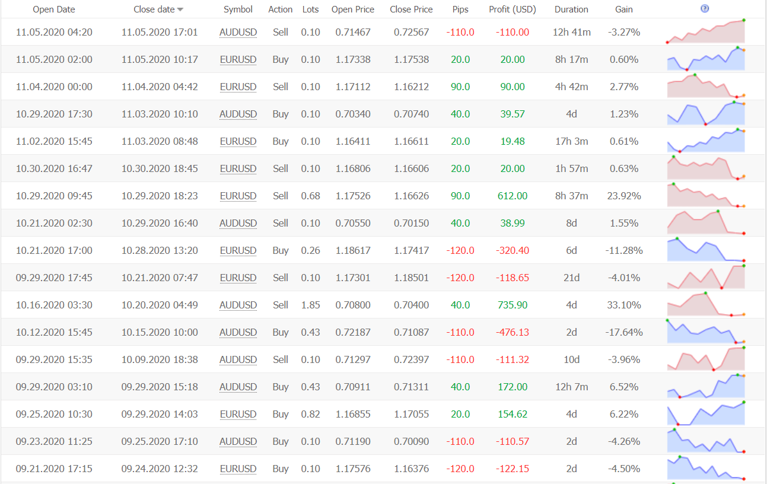The width and height of the screenshot is (767, 484).
Task: View sparkline chart for 0.61% gain trade
Action: pos(705,141)
